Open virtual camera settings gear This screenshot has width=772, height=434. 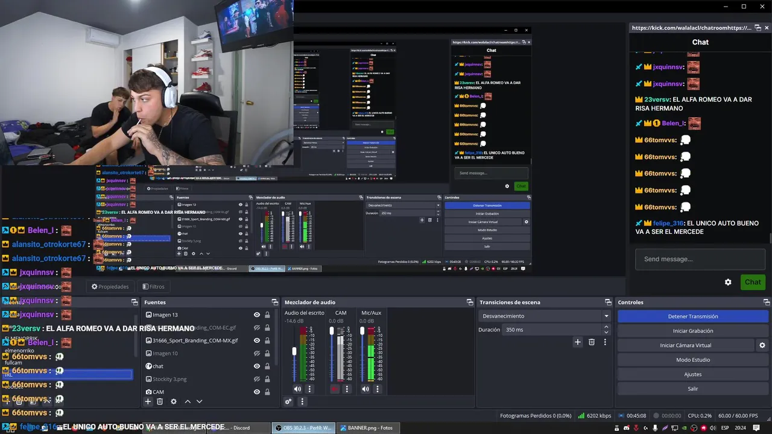point(762,345)
